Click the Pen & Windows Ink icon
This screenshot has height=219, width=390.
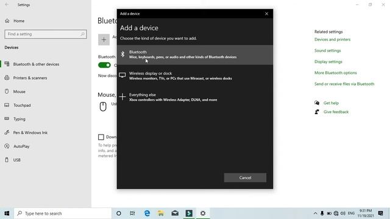click(7, 133)
